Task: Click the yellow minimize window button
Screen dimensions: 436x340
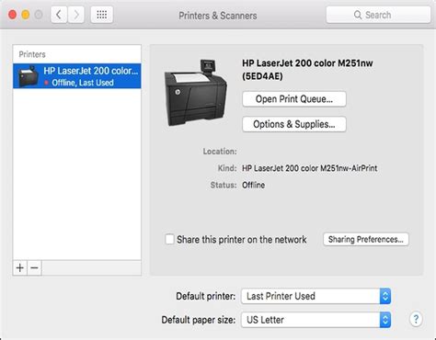Action: (x=26, y=15)
